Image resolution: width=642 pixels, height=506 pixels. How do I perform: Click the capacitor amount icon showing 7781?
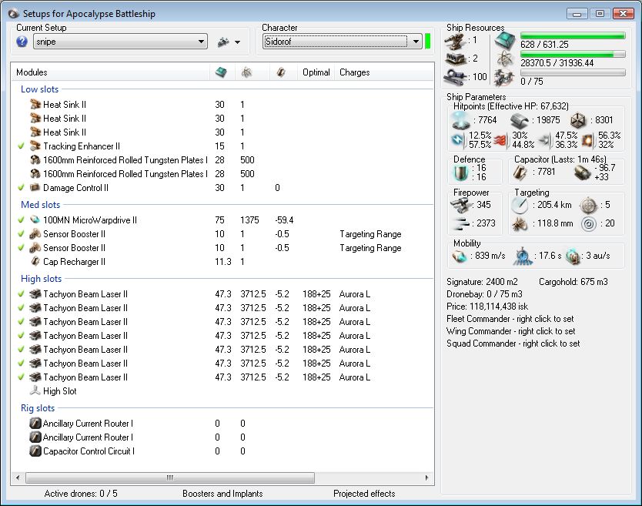pos(520,173)
